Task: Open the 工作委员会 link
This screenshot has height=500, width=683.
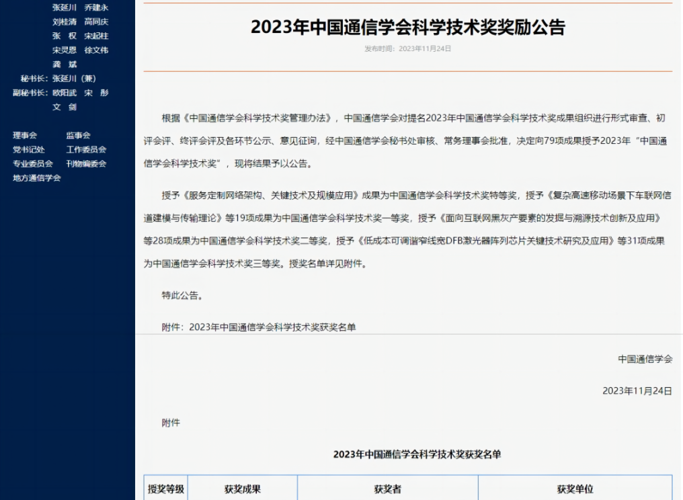Action: pyautogui.click(x=86, y=149)
